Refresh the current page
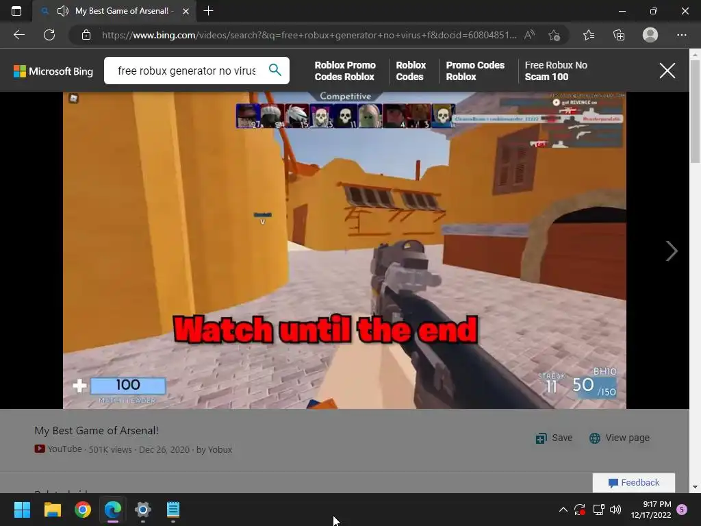 click(49, 35)
